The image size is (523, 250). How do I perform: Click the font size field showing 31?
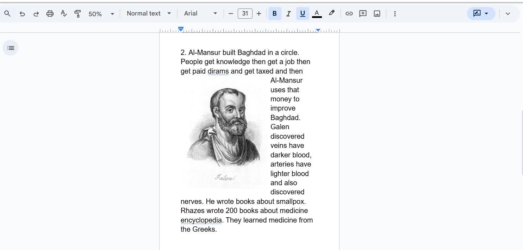(x=245, y=14)
